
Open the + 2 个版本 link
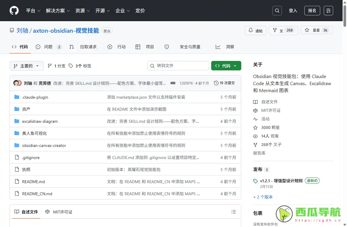(263, 197)
